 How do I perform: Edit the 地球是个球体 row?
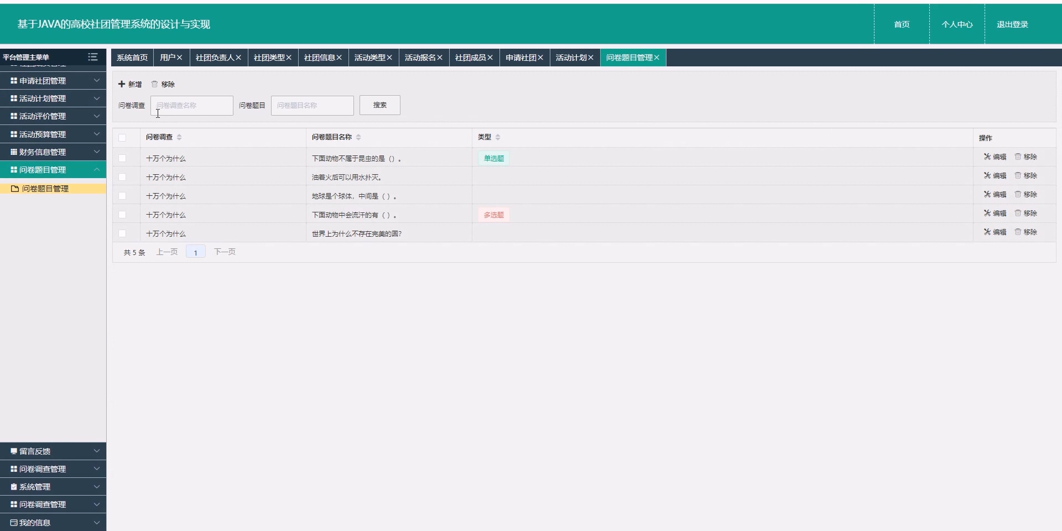[995, 195]
